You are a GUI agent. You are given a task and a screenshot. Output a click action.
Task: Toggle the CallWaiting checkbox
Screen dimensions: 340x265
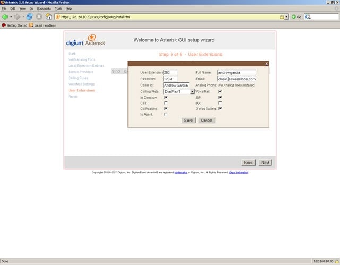tap(166, 108)
